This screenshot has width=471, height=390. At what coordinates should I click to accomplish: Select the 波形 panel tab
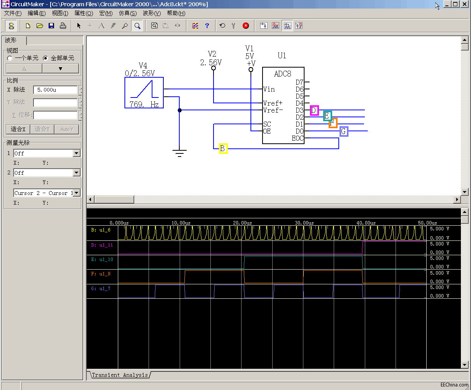(15, 40)
